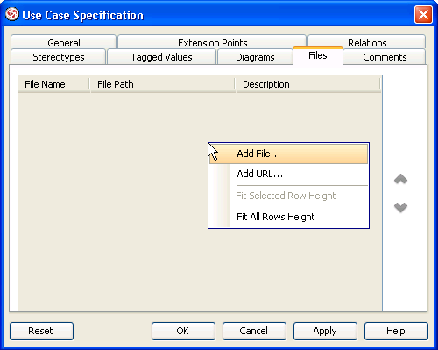
Task: Close the Use Case Specification dialog
Action: pos(423,14)
